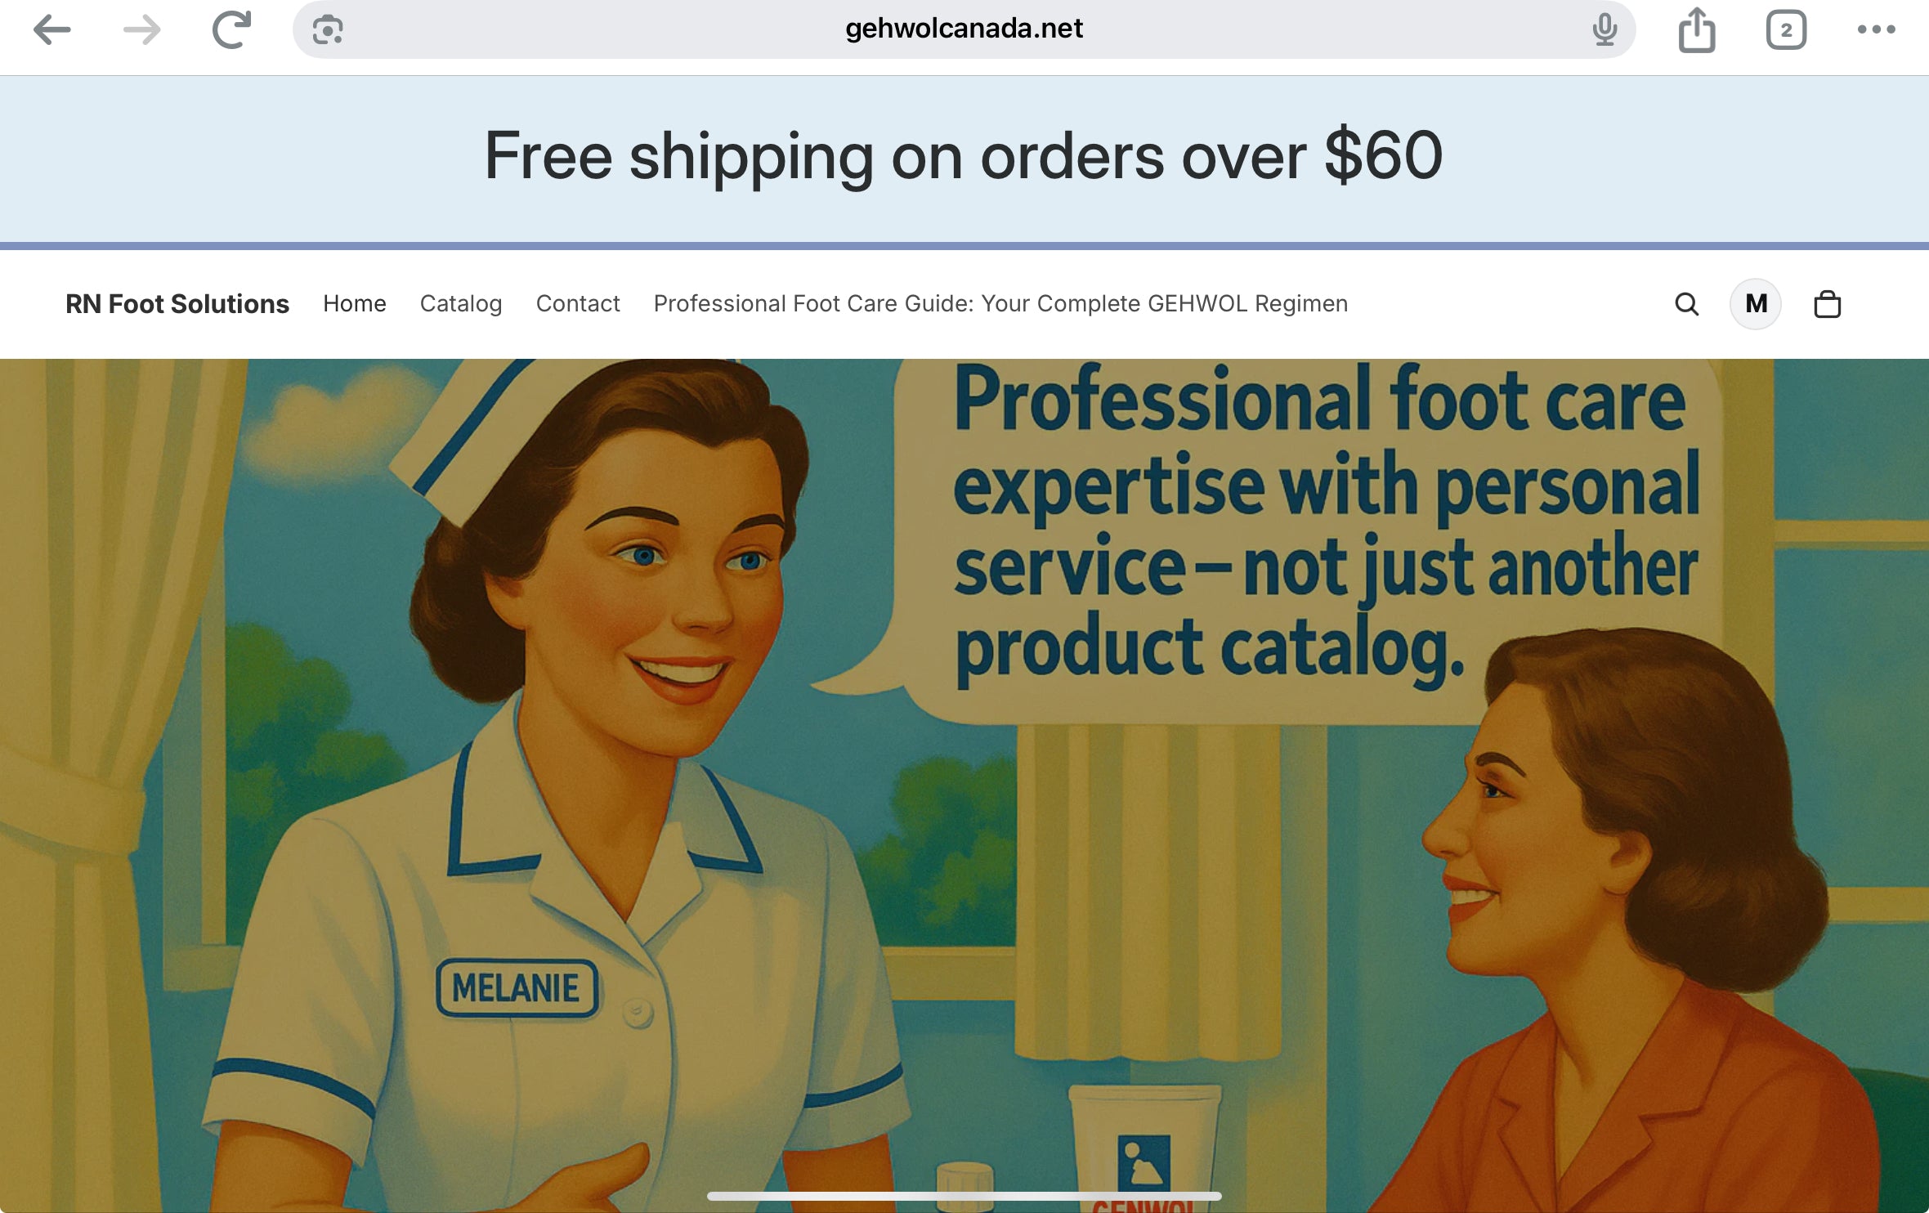This screenshot has width=1929, height=1213.
Task: Click the site search magnifier icon
Action: pos(1687,304)
